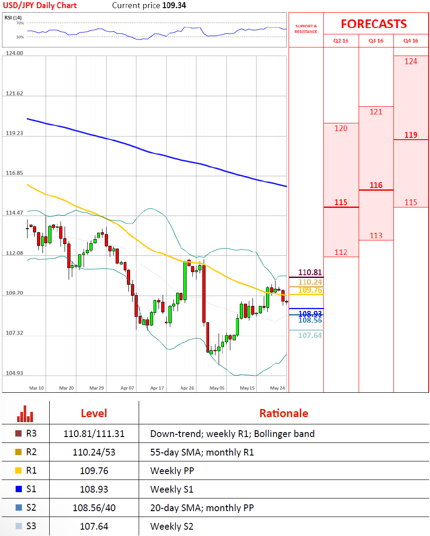Screen dimensions: 430x536
Task: Click the gold R2 color square
Action: (19, 452)
